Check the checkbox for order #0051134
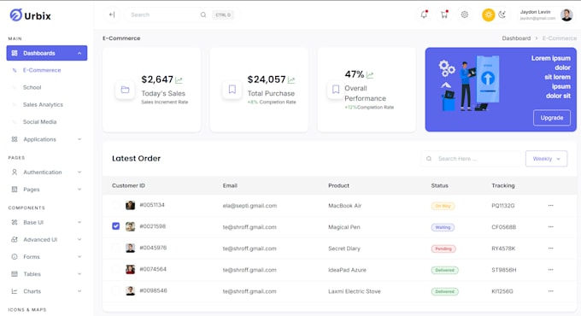The image size is (581, 316). click(116, 205)
